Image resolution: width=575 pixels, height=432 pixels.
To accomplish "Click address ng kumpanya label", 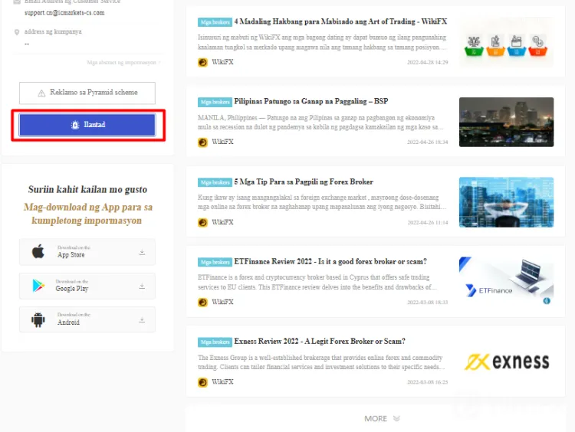I will [x=53, y=32].
